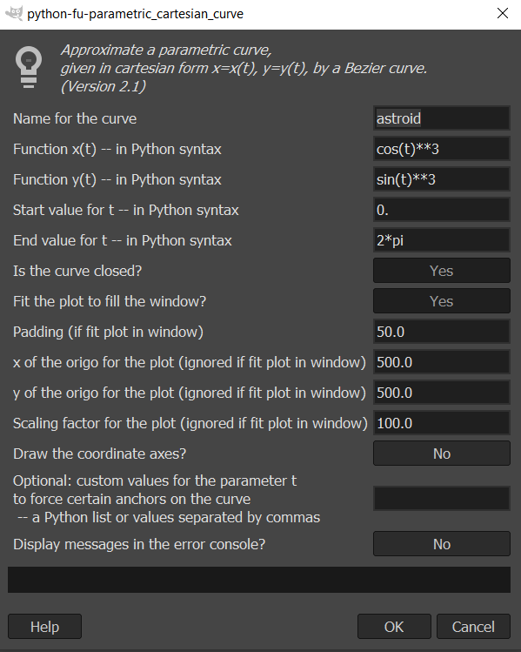The image size is (521, 652).
Task: Click the y of the origo field
Action: (442, 393)
